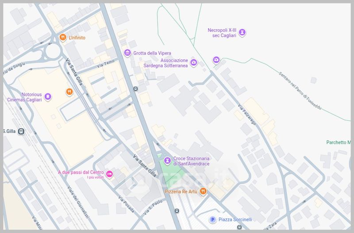
Task: Select the S.Gilla train station icon
Action: click(22, 131)
